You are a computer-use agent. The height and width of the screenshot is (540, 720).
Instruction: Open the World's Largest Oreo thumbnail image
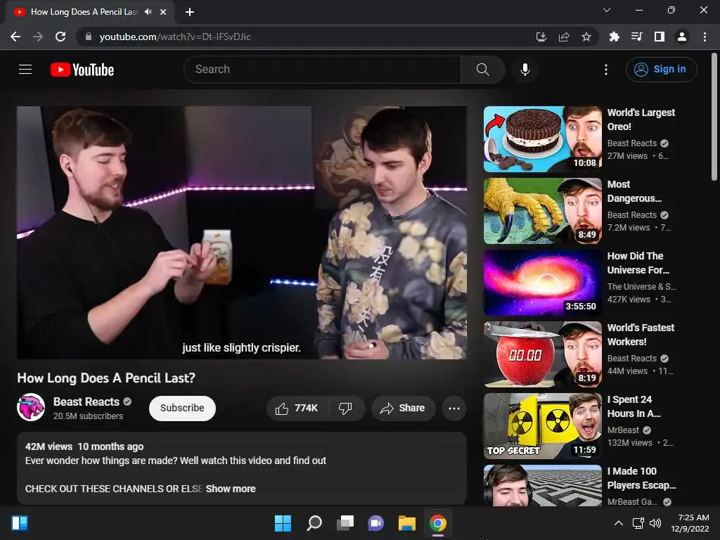[x=542, y=140]
